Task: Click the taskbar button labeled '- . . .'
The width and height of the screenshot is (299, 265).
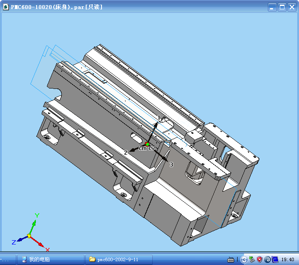Action: tap(8, 259)
